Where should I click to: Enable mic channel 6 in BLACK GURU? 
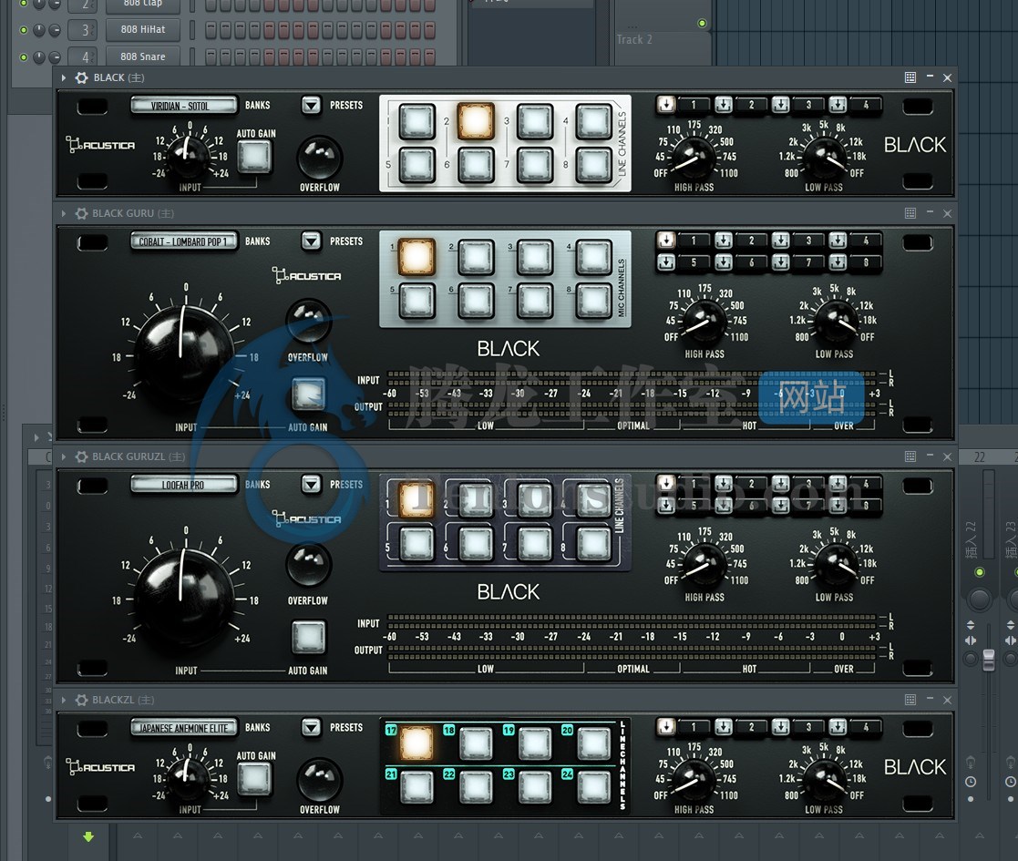point(476,301)
